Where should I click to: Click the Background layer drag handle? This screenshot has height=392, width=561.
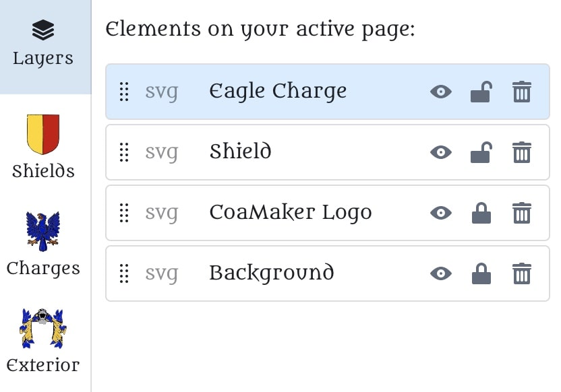pyautogui.click(x=124, y=273)
